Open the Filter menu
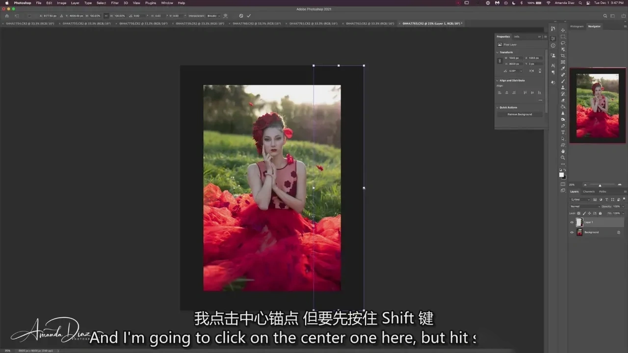628x353 pixels. (x=115, y=3)
